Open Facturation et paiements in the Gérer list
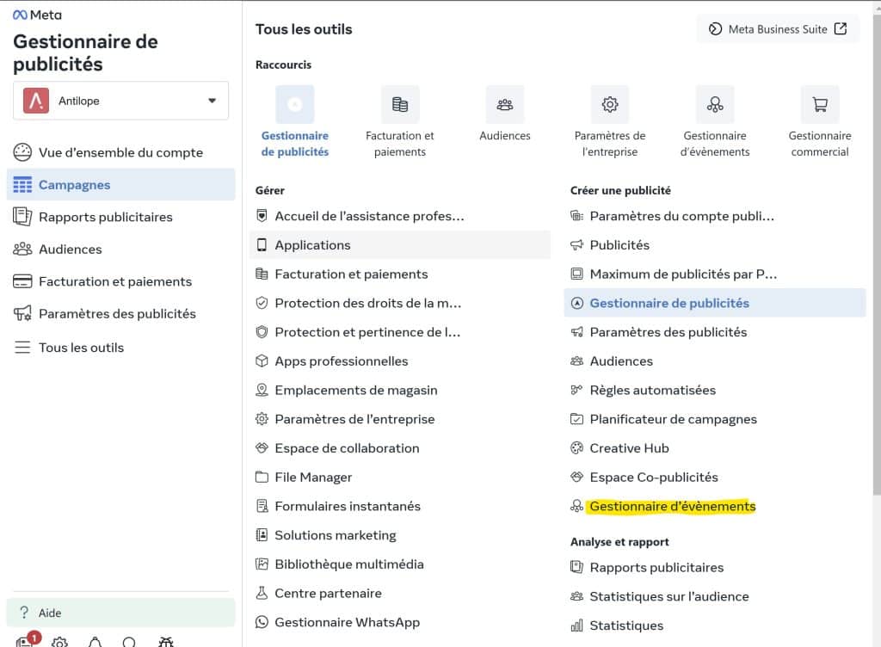Image resolution: width=881 pixels, height=647 pixels. click(400, 274)
